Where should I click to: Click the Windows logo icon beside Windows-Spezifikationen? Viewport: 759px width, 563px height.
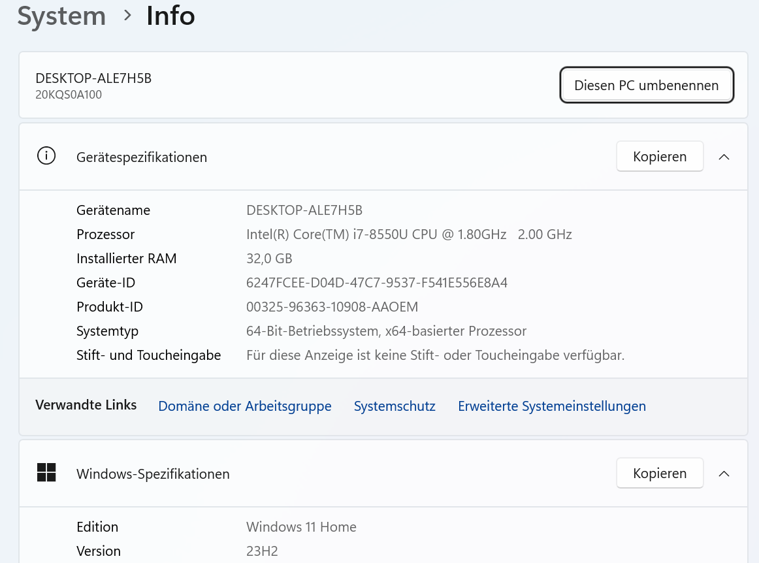[x=46, y=472]
